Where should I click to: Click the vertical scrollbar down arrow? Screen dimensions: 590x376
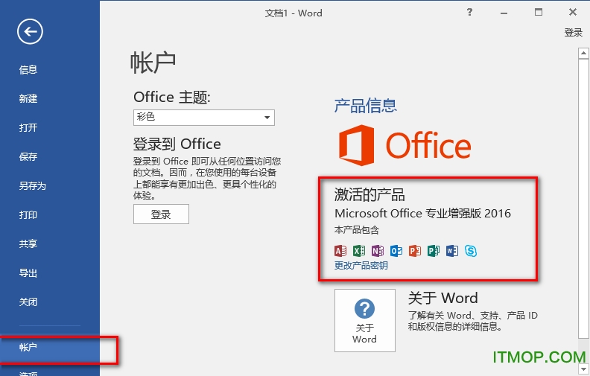coord(583,368)
